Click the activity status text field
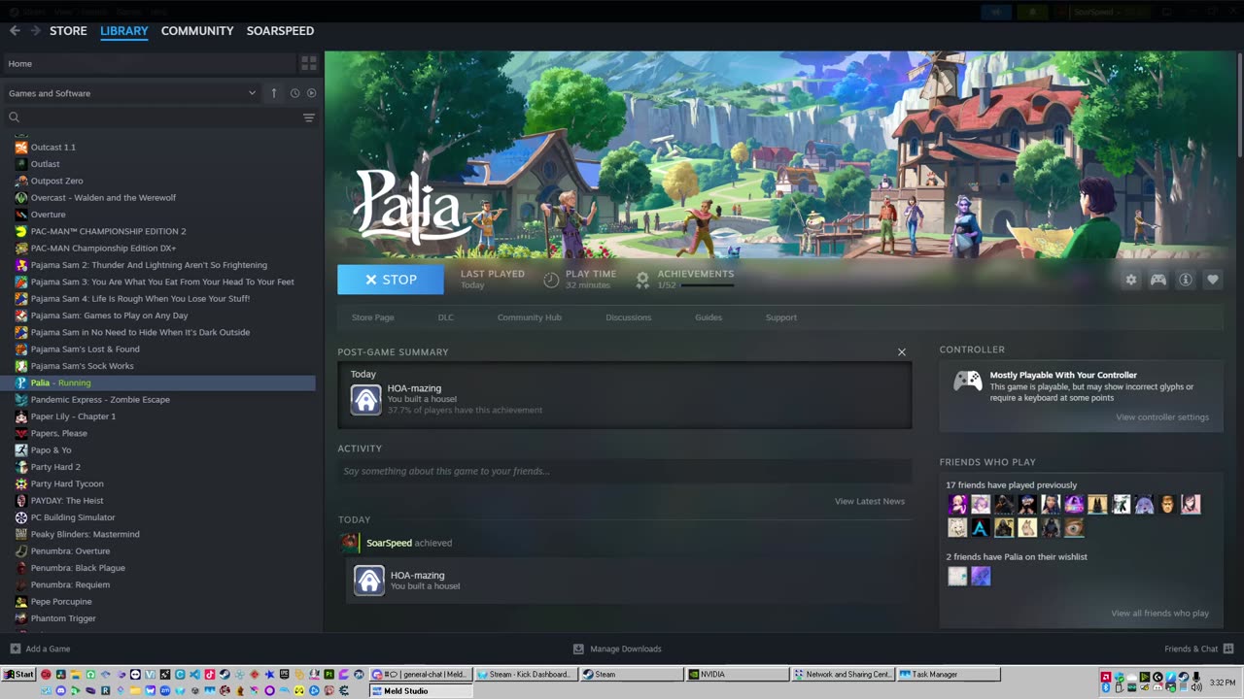The width and height of the screenshot is (1244, 699). coord(625,471)
